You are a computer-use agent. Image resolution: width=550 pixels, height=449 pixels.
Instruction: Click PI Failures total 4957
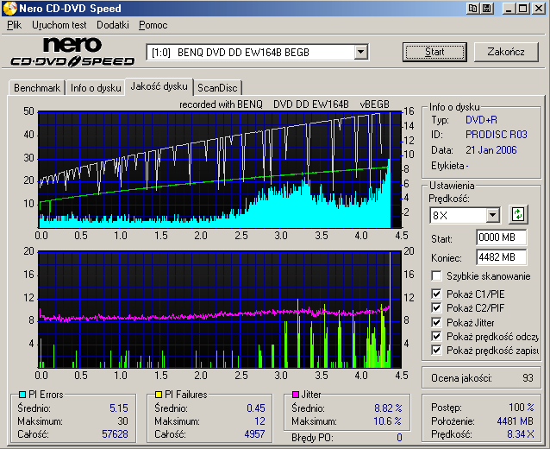254,434
